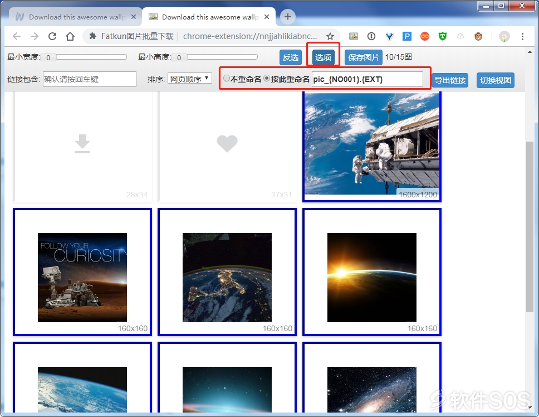Bookmark this page with the star icon
This screenshot has height=417, width=539.
330,36
